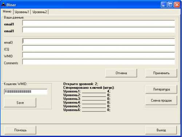Maximize the Binar window
The height and width of the screenshot is (137, 182).
170,5
